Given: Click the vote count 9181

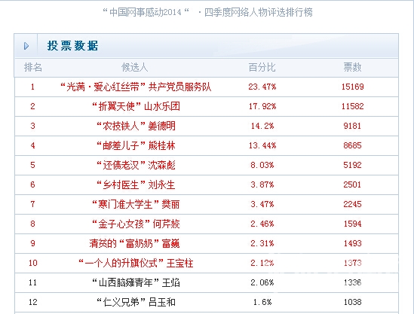Looking at the screenshot, I should (x=352, y=126).
